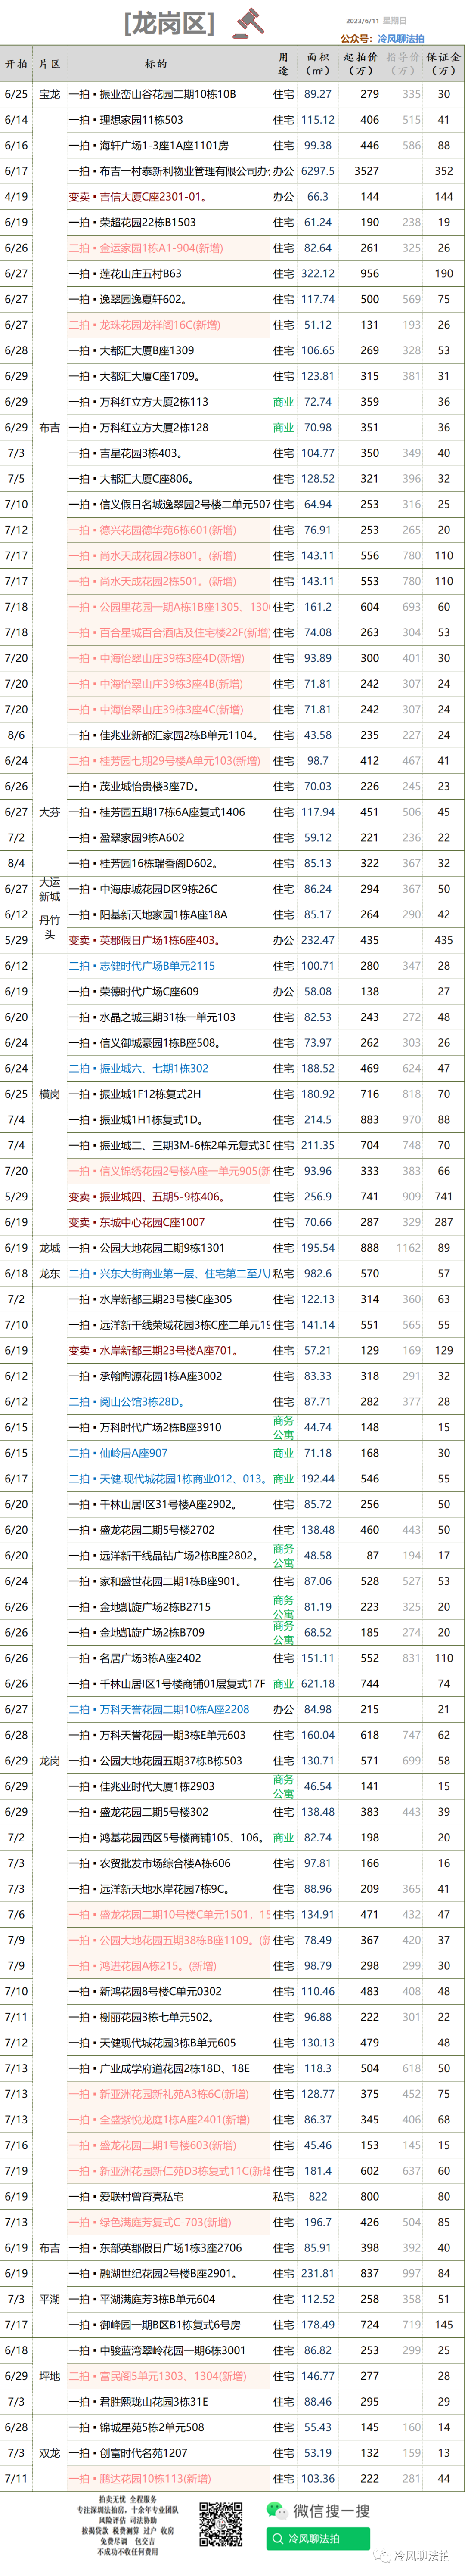Viewport: 465px width, 2576px height.
Task: Click row 名居广场3栋A座2402
Action: pyautogui.click(x=232, y=1658)
